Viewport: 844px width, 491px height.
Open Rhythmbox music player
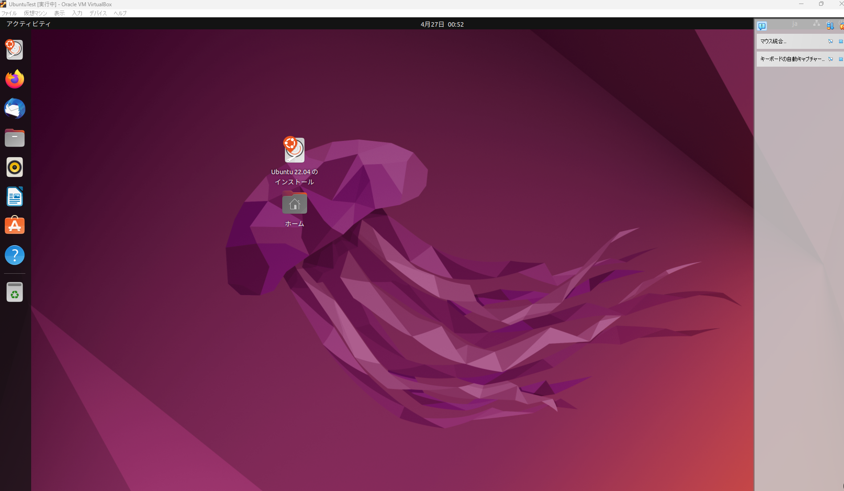[14, 167]
